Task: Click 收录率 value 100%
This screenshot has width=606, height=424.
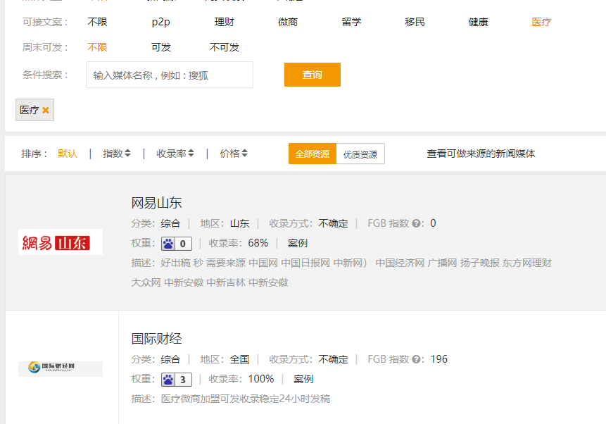Action: click(261, 379)
